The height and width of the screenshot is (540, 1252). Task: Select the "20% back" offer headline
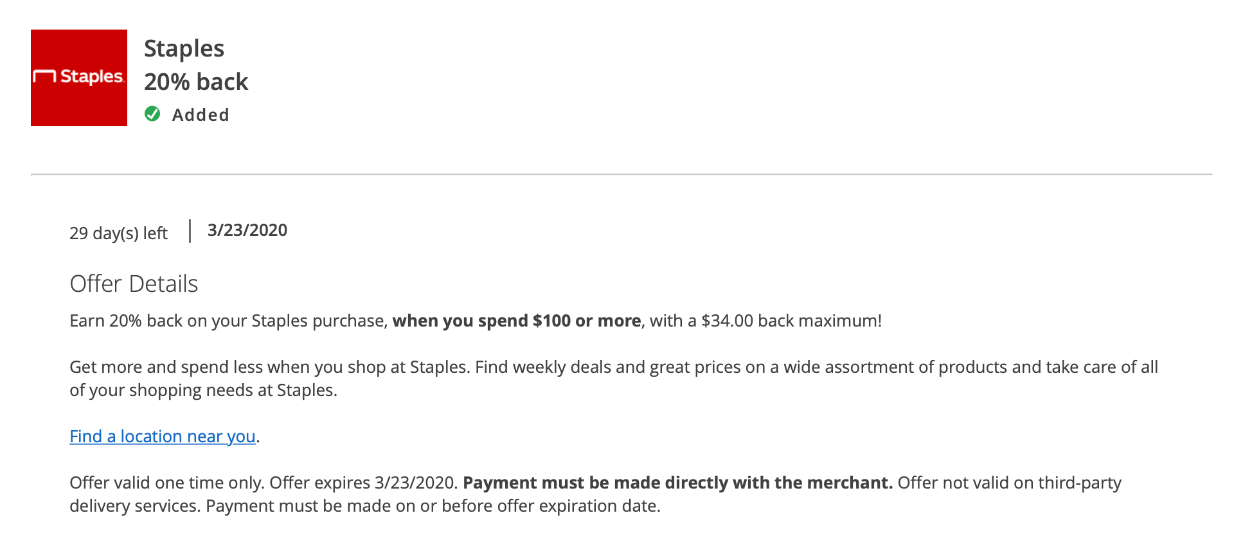196,82
